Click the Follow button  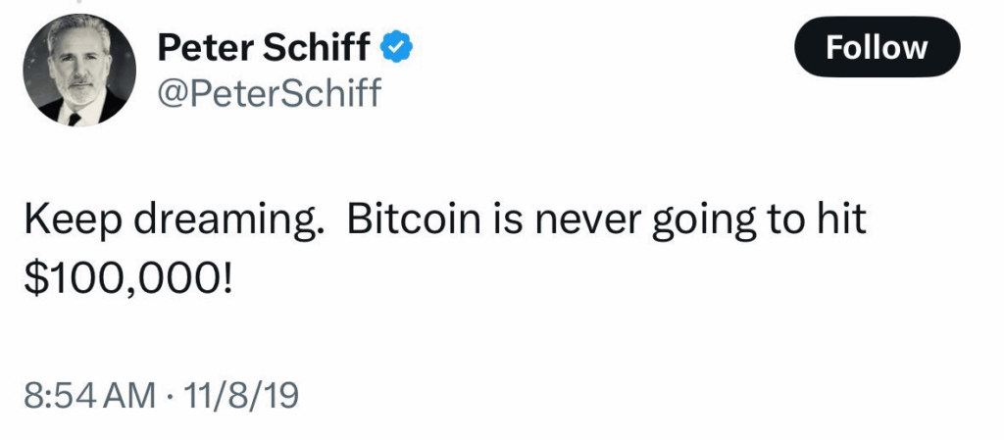(877, 47)
